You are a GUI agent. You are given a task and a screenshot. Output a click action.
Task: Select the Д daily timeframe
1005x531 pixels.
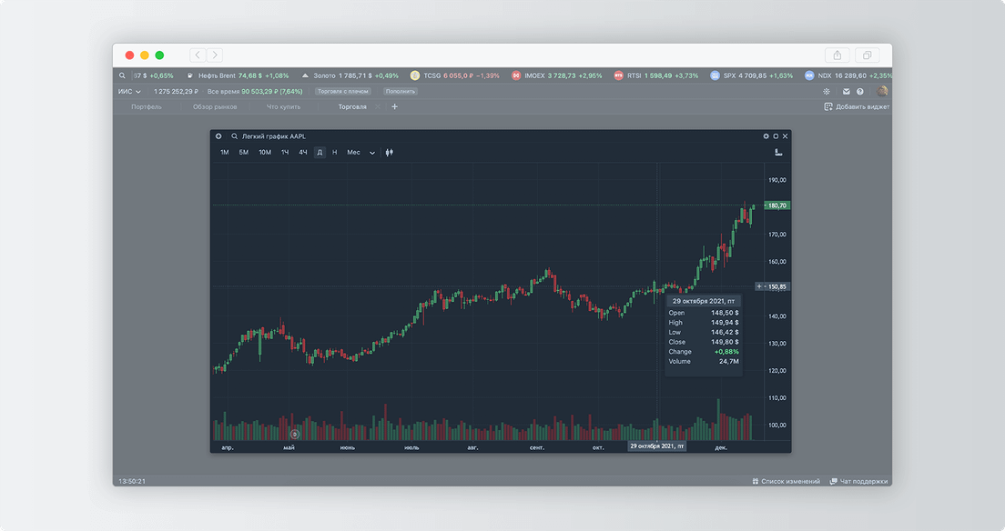pyautogui.click(x=320, y=153)
